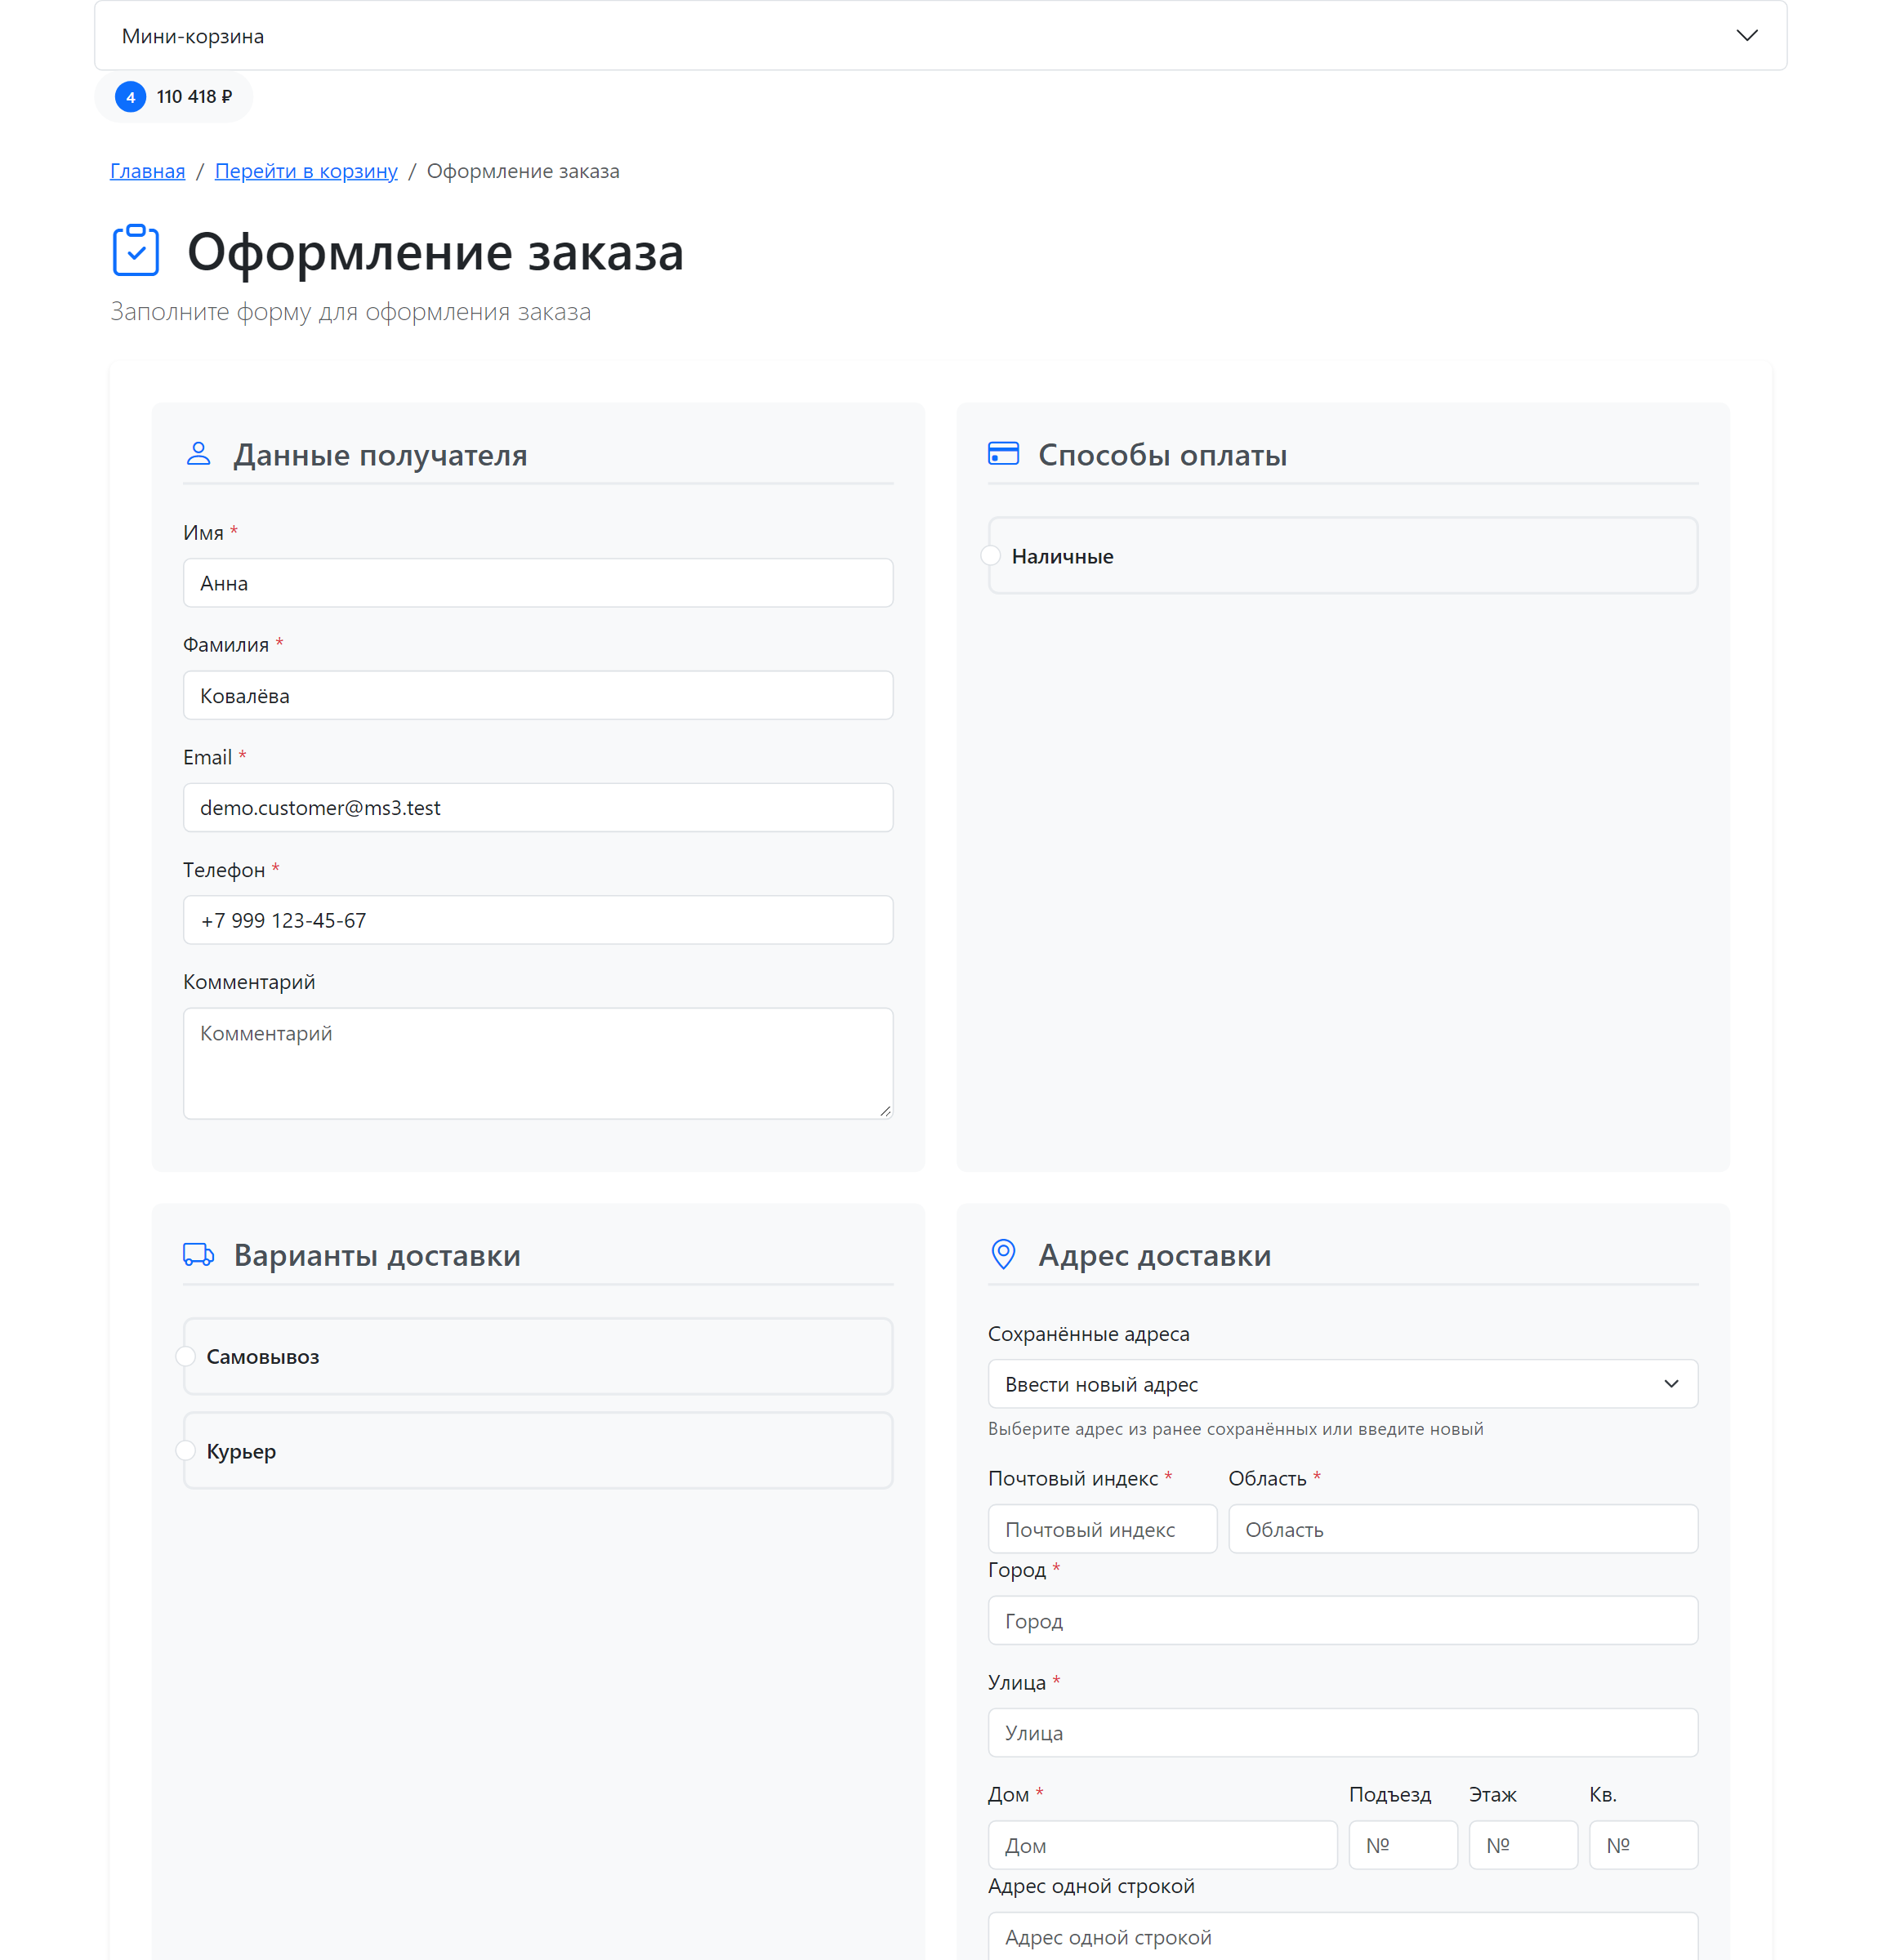Click the Подъезд number field
This screenshot has height=1960, width=1882.
point(1402,1845)
